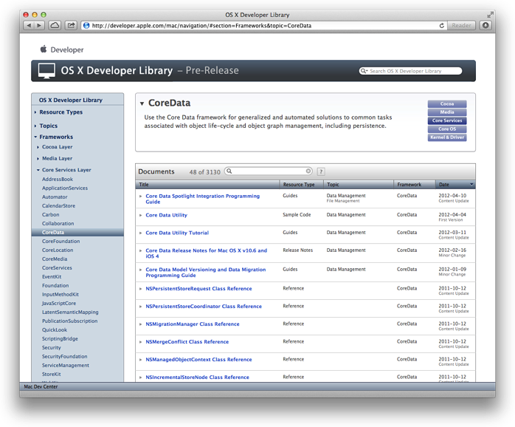Image resolution: width=515 pixels, height=427 pixels.
Task: Select the Cocoa layer button
Action: tap(447, 104)
